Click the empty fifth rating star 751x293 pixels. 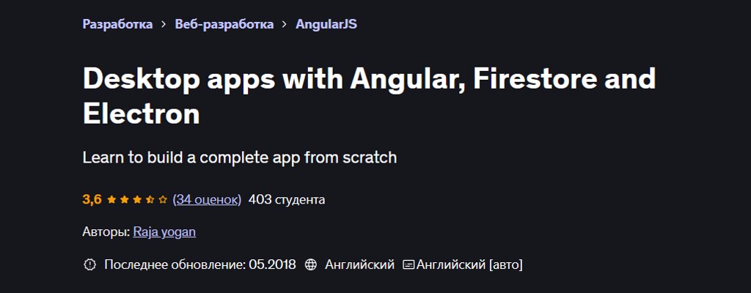[x=163, y=199]
